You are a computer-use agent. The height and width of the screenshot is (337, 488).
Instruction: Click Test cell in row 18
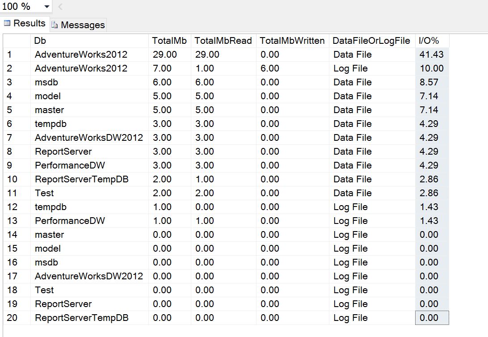coord(90,290)
